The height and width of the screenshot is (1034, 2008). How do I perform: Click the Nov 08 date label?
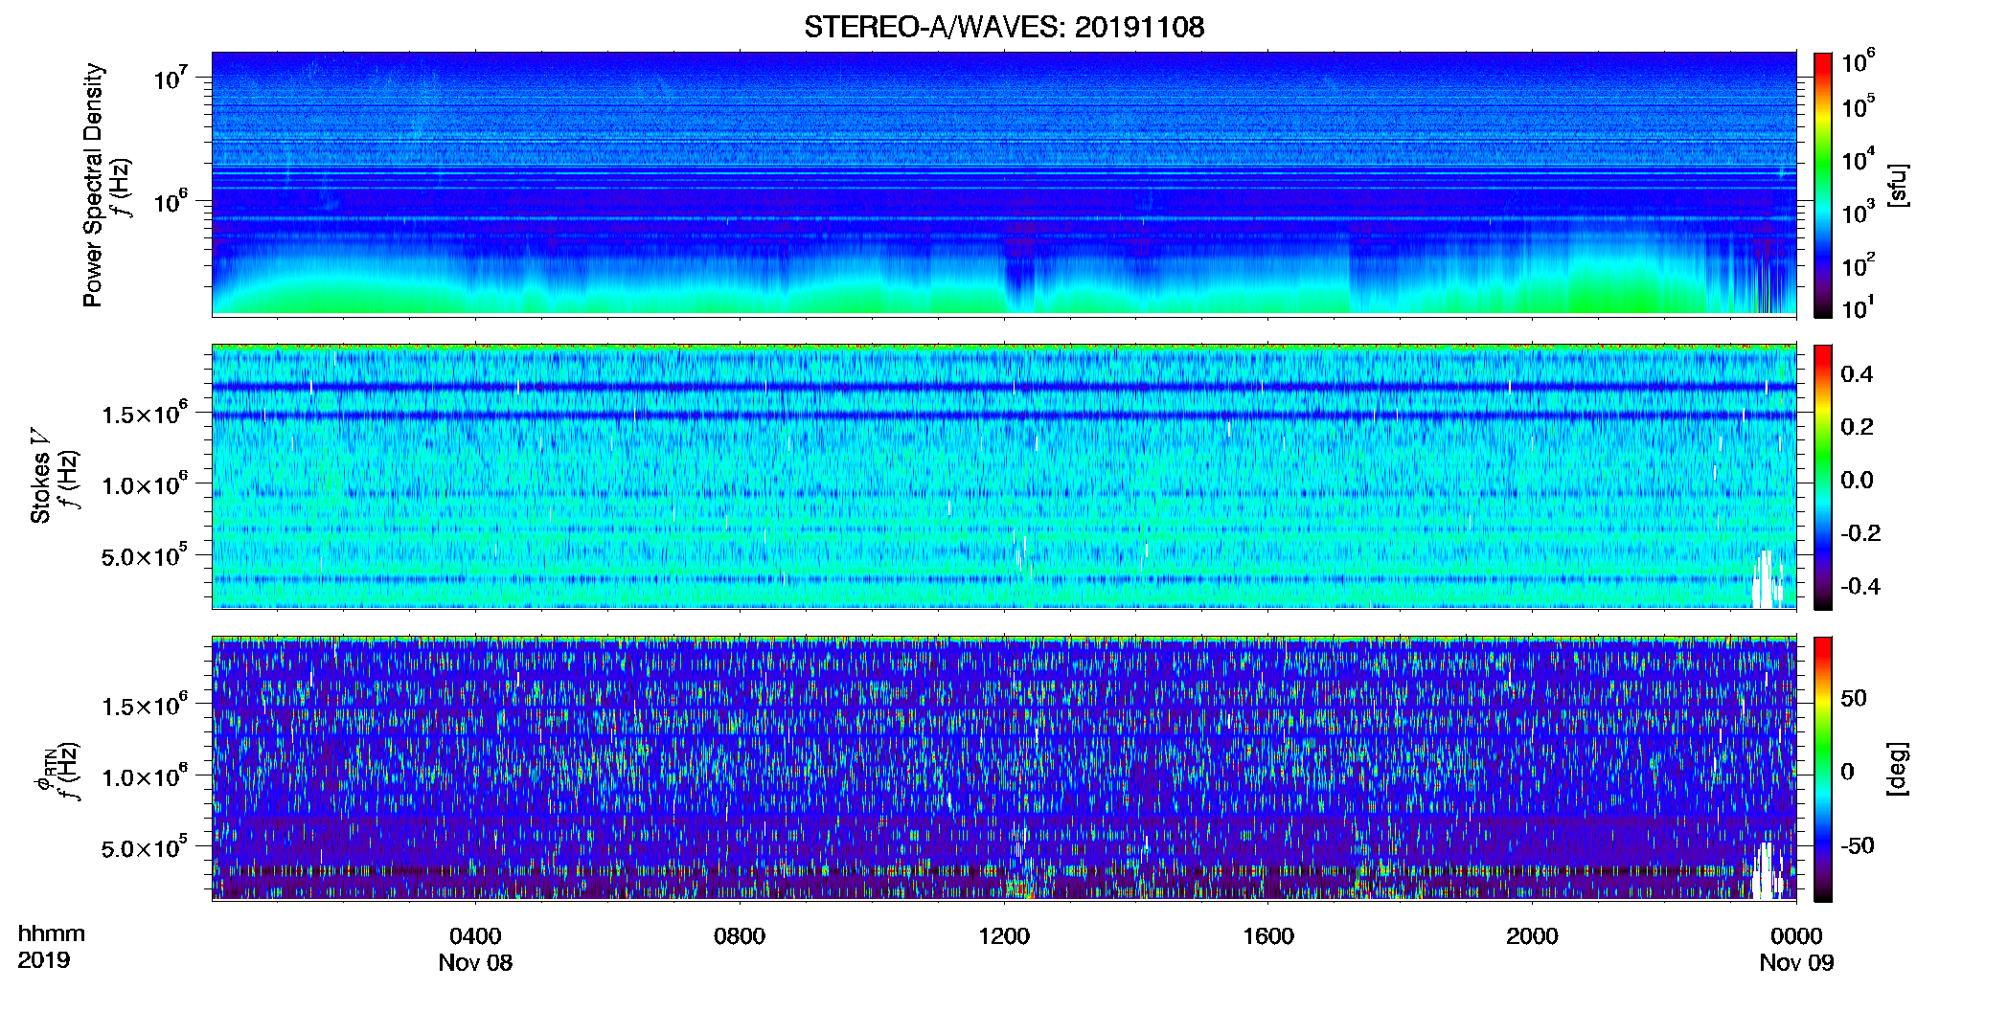tap(475, 962)
